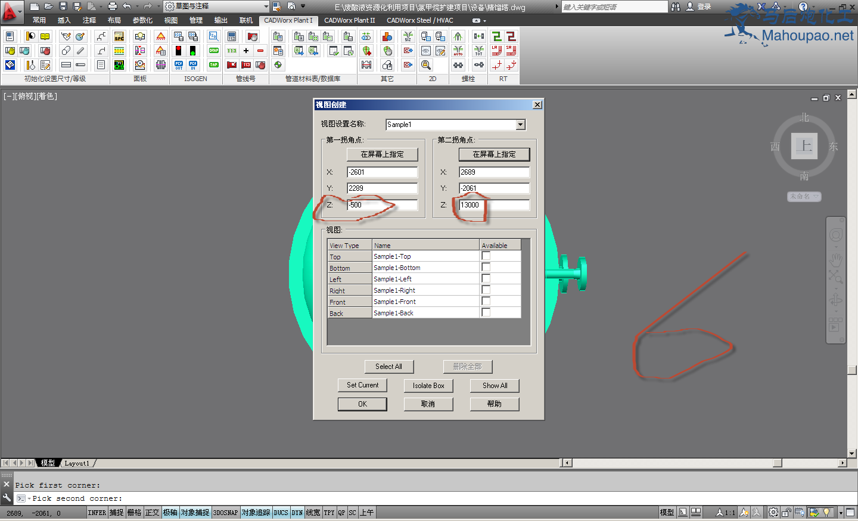Click the PCF IN icon
This screenshot has height=521, width=858.
pos(192,65)
